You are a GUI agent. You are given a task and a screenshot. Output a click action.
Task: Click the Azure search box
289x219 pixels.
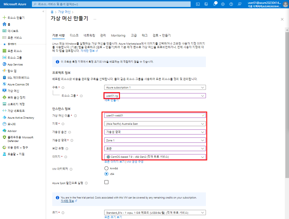click(x=111, y=4)
